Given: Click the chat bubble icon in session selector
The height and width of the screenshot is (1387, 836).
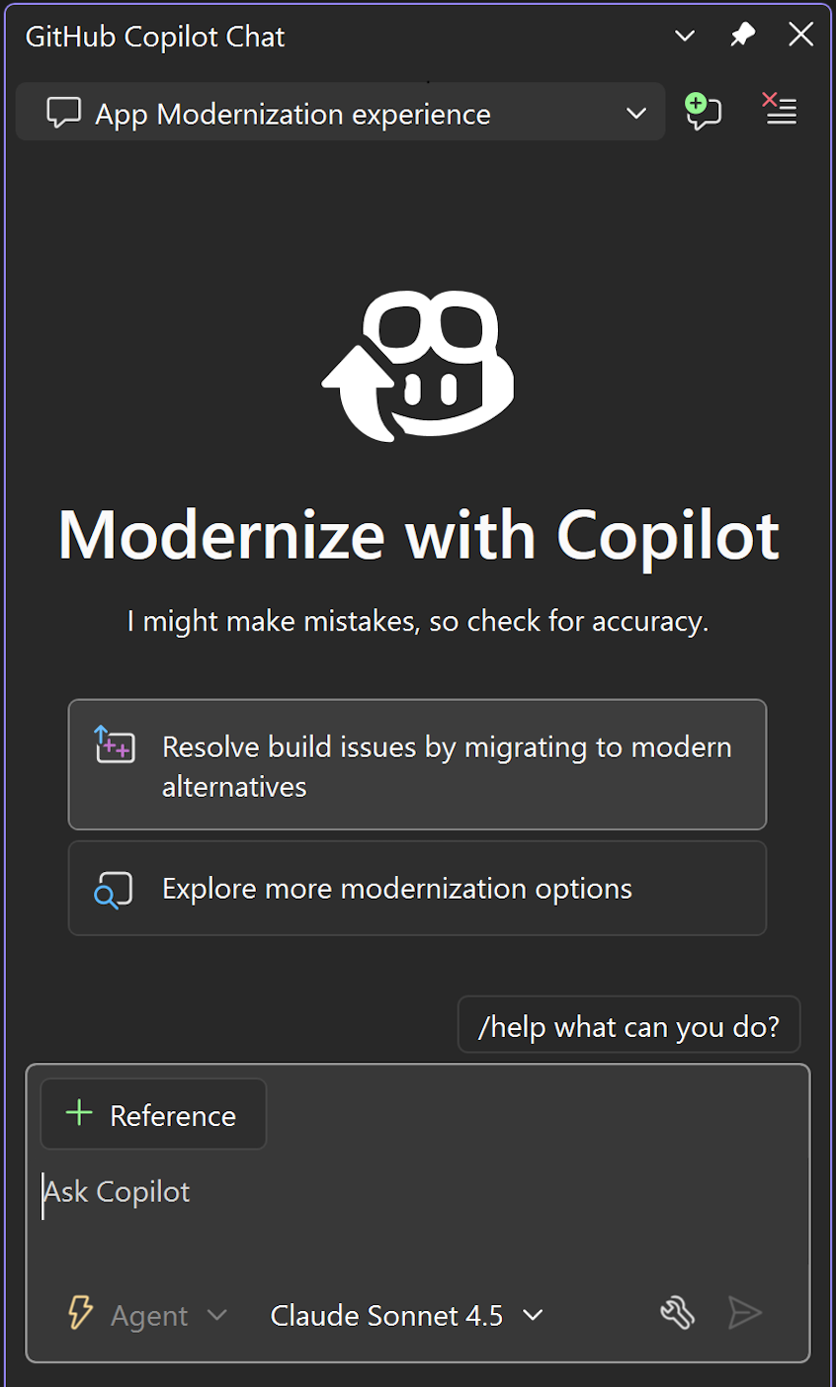Looking at the screenshot, I should 62,112.
